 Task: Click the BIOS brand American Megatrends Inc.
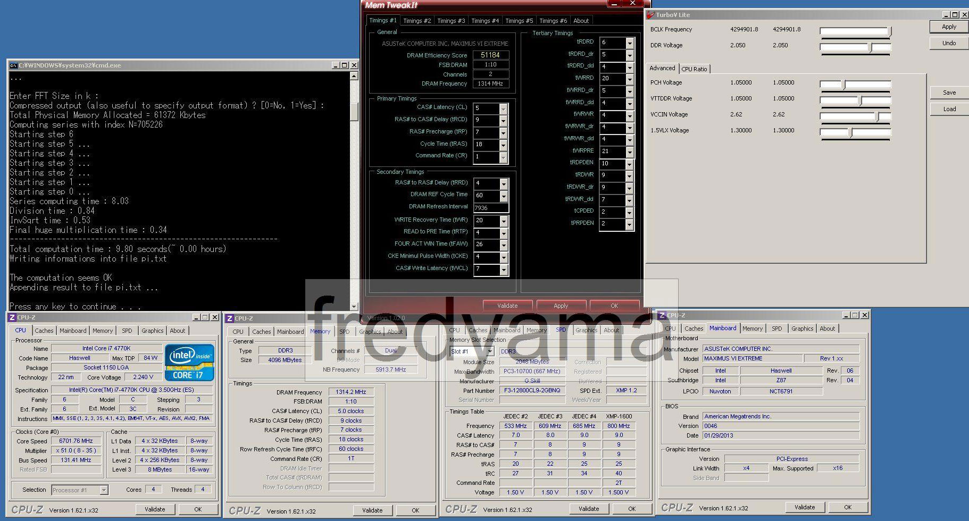click(x=781, y=417)
